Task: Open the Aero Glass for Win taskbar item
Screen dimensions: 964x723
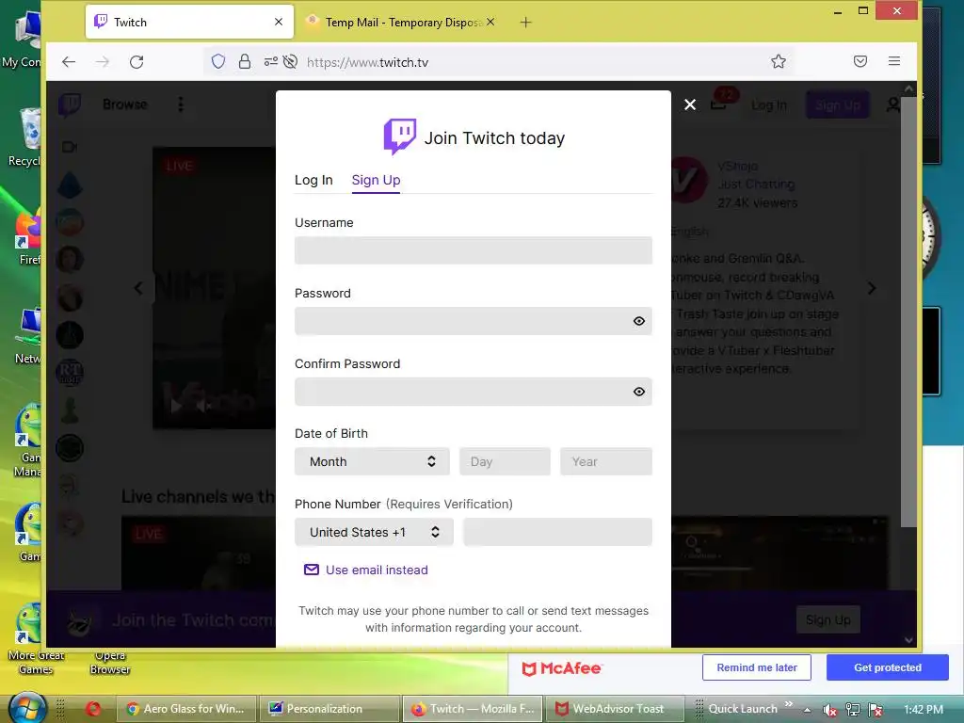Action: pos(185,709)
